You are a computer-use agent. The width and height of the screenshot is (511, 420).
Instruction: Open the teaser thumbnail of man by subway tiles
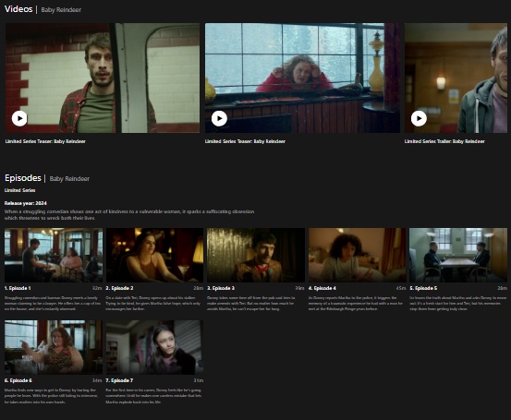click(x=103, y=78)
